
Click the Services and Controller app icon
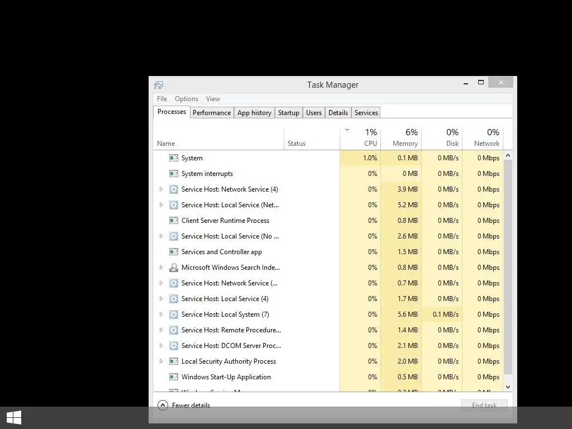pos(174,252)
